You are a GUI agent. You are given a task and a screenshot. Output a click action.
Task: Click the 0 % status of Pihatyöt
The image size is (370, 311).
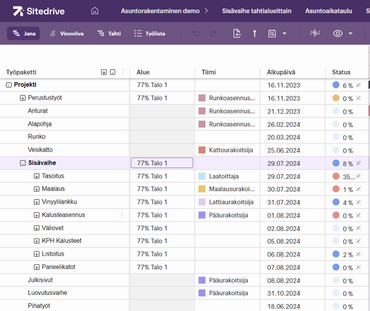[347, 307]
